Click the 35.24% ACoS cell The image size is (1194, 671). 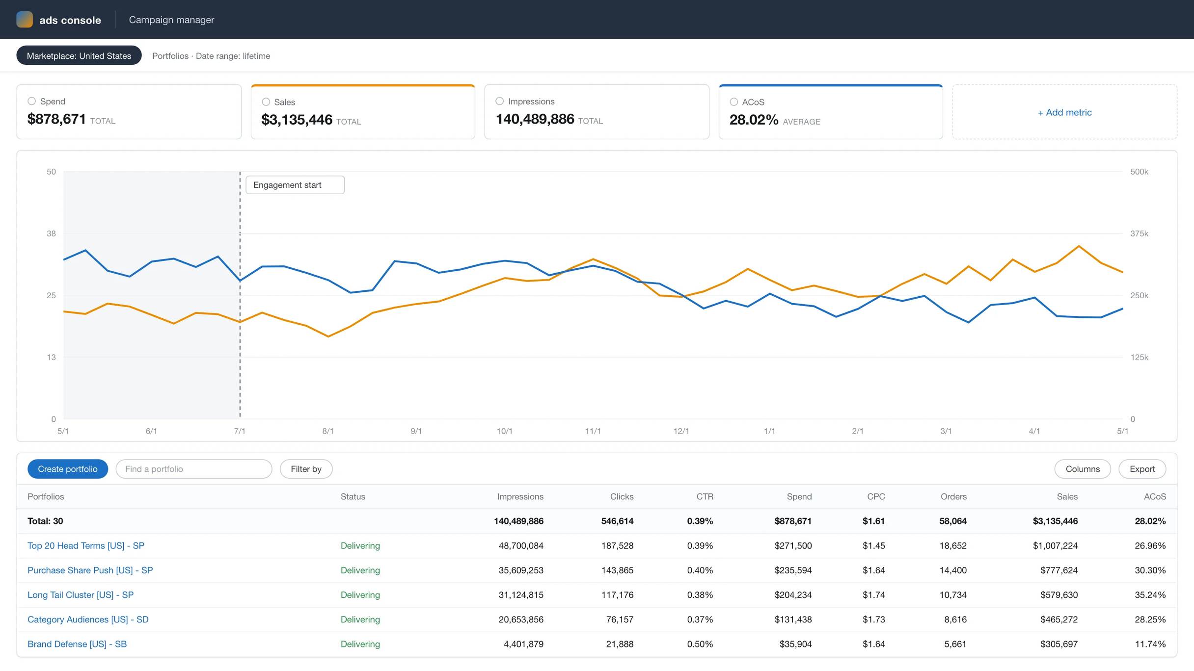point(1150,594)
